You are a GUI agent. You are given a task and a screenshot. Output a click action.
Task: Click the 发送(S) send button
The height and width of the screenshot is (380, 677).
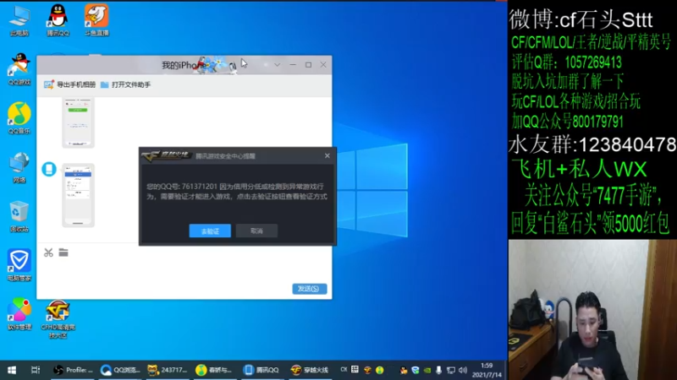(309, 289)
